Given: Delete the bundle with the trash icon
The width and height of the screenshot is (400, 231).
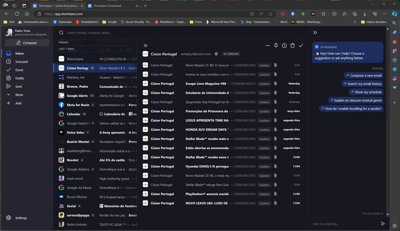Looking at the screenshot, I should coord(292,46).
